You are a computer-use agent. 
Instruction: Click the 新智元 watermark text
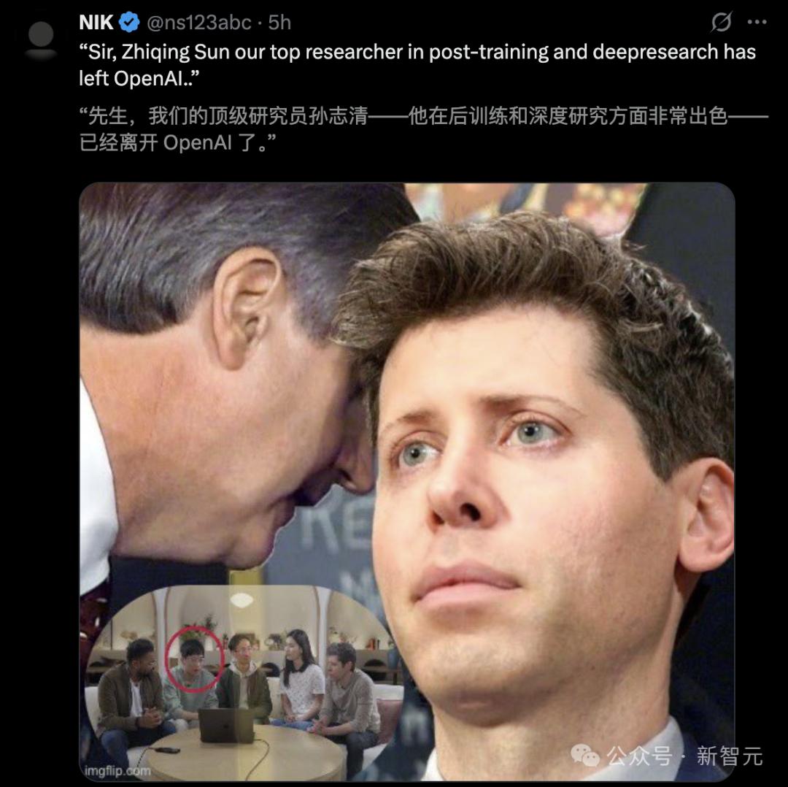[730, 756]
